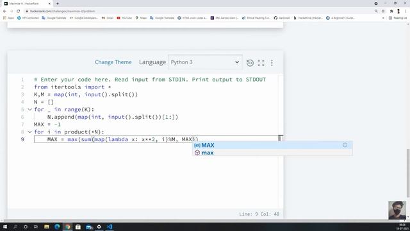The height and width of the screenshot is (231, 410).
Task: Collapse the for loop on line 5
Action: 30,110
